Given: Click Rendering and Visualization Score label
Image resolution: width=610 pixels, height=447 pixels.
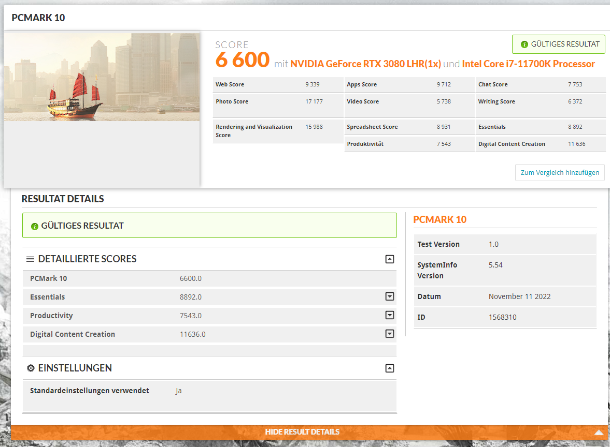Looking at the screenshot, I should [x=254, y=131].
